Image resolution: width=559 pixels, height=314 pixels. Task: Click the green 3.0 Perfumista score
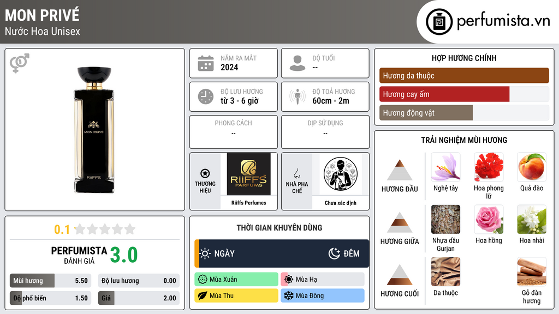coord(124,255)
